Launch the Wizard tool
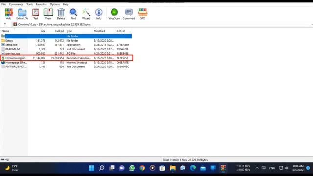 pos(86,14)
